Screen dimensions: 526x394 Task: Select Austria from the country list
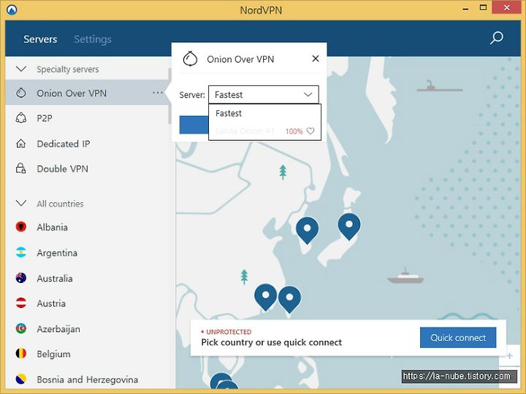pyautogui.click(x=87, y=303)
